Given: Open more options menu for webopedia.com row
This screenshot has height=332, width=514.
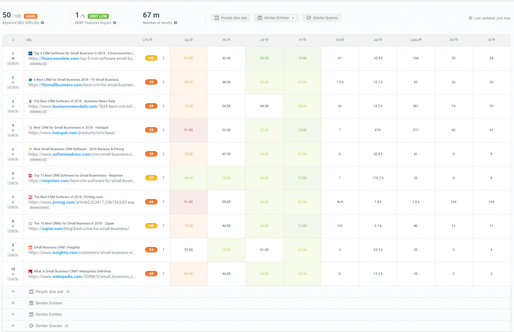Looking at the screenshot, I should tap(163, 274).
